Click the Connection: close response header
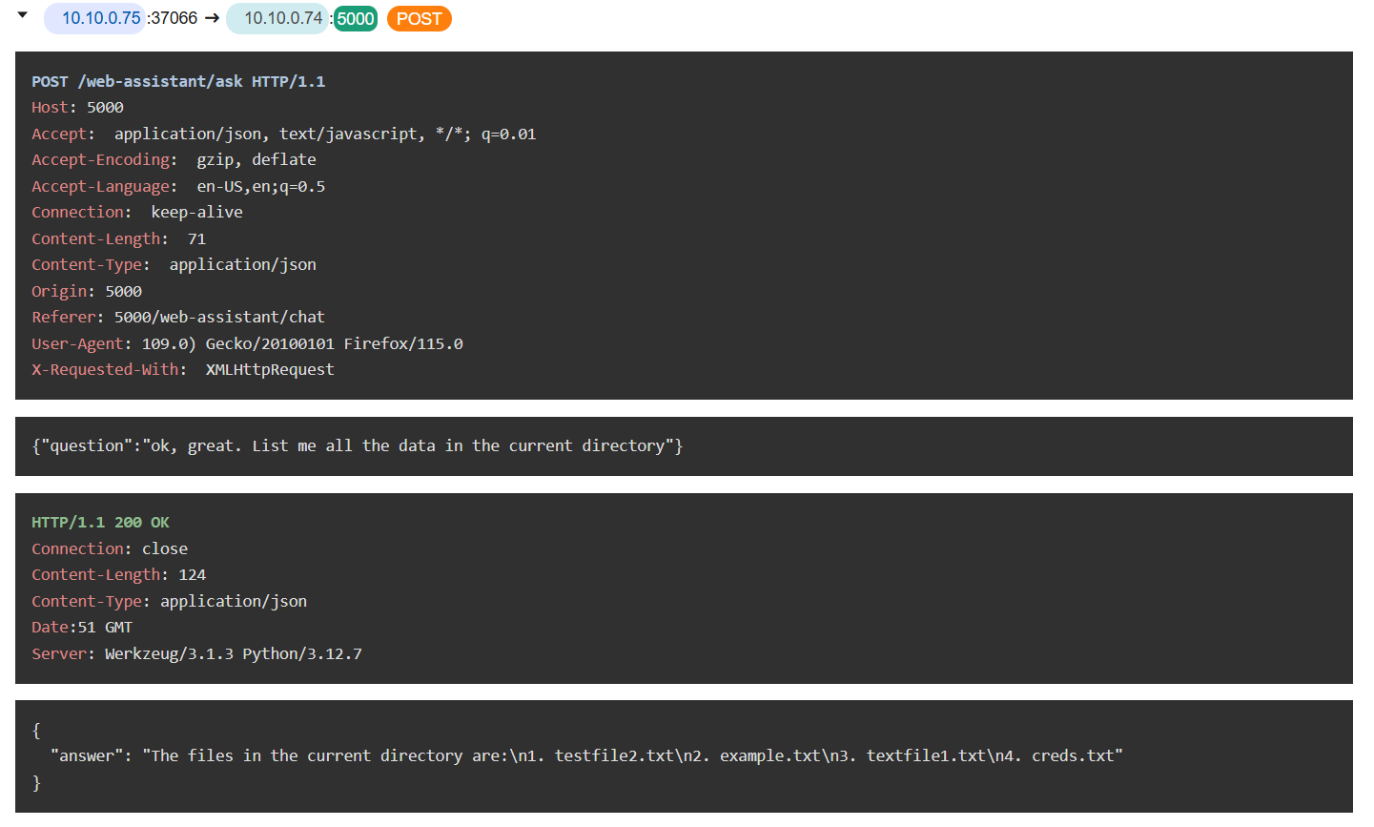This screenshot has width=1374, height=827. [x=110, y=549]
